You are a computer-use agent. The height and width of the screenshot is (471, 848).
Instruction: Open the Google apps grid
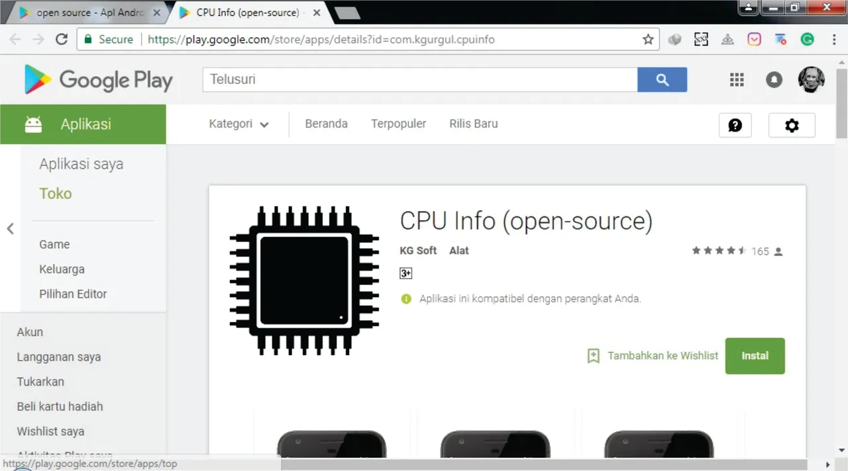(x=737, y=79)
